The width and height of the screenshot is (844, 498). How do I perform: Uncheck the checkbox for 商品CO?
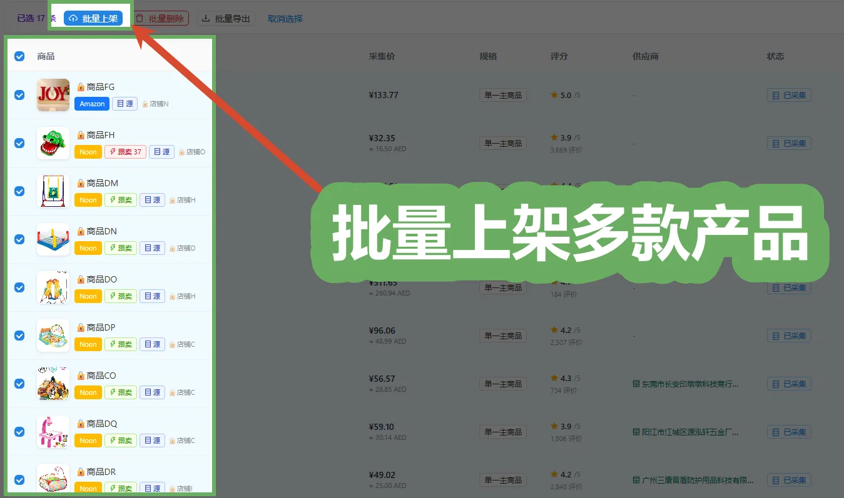pos(19,384)
